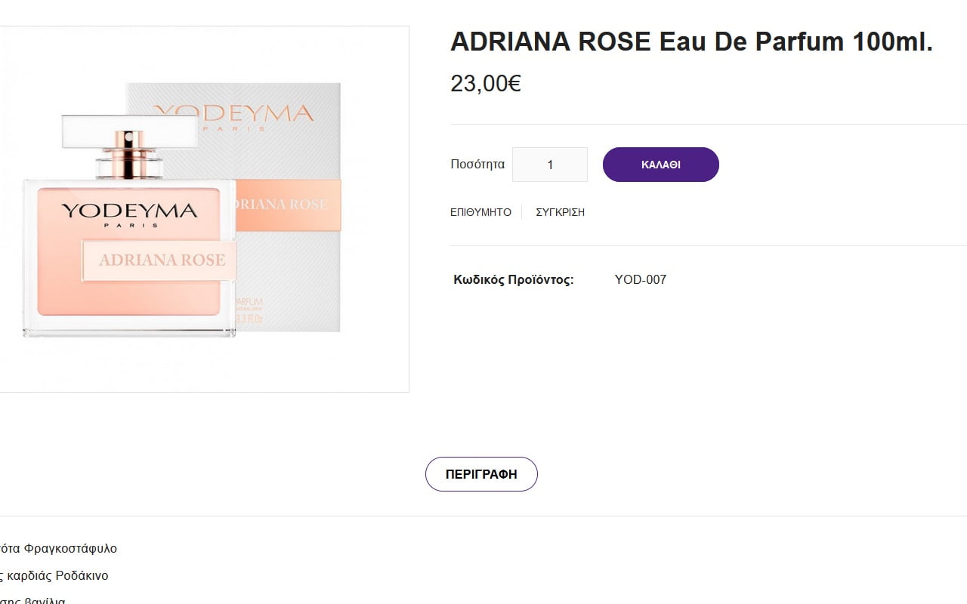Add the perfume to cart via ΚΑΛΑΘΙ

pos(660,165)
